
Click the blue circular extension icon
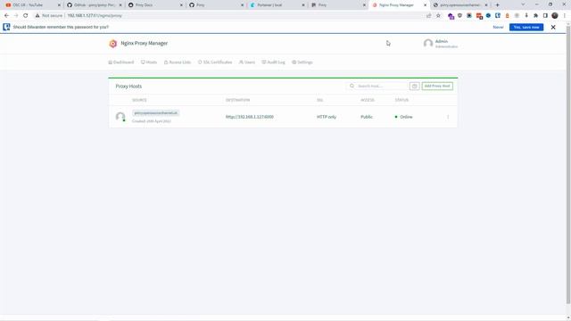pyautogui.click(x=488, y=16)
